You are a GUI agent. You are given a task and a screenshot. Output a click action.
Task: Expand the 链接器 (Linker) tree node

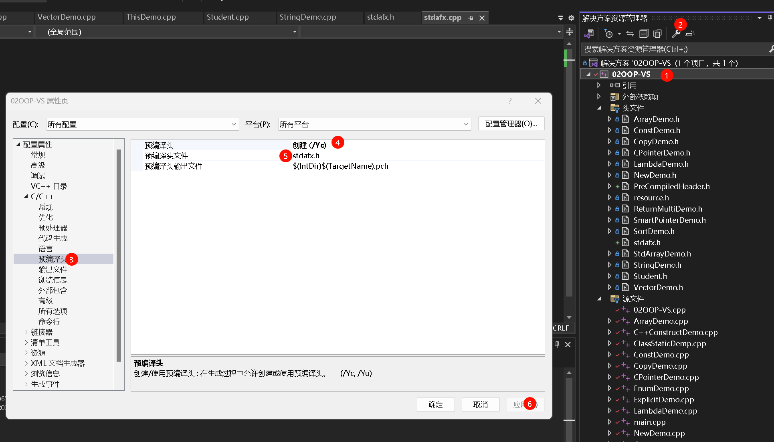point(26,332)
